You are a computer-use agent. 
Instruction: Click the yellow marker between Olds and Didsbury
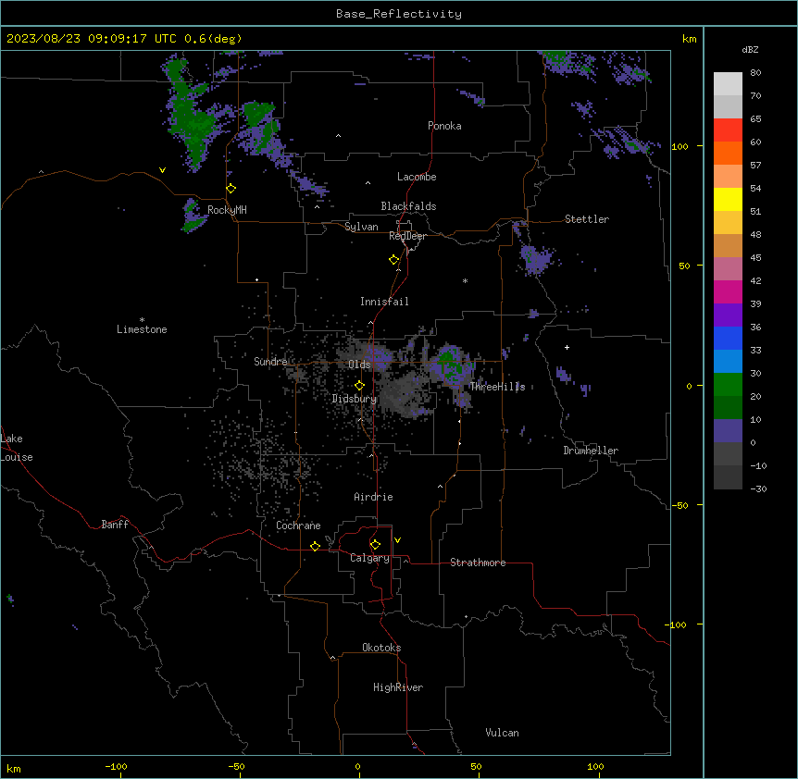(x=360, y=386)
